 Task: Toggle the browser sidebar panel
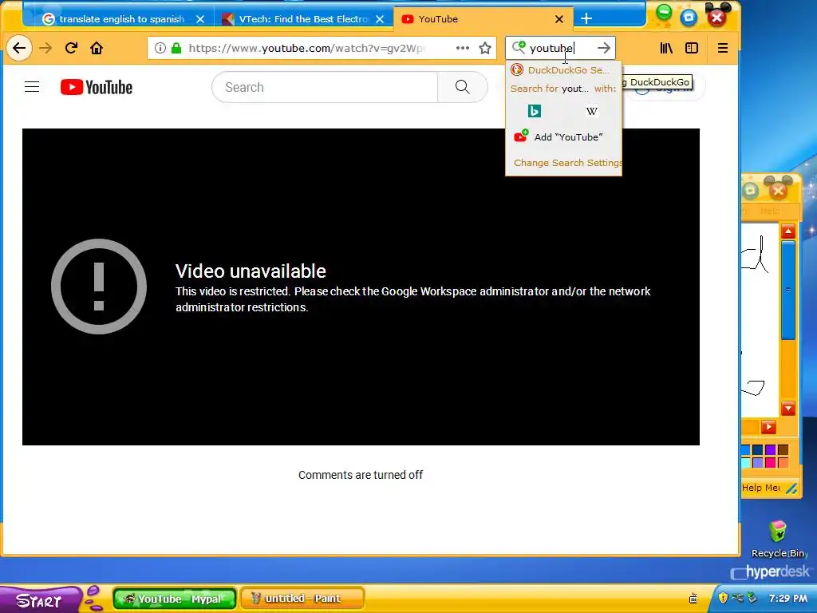692,48
